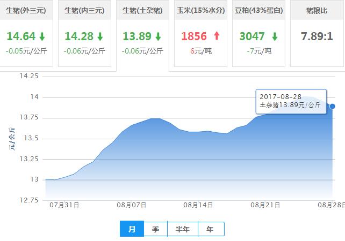Screen dimensions: 345x241
Task: Click the 6元/吨 change text
Action: (201, 51)
